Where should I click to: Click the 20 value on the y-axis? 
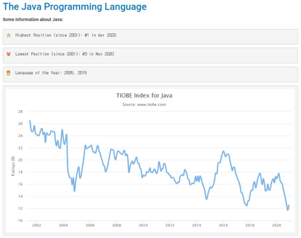[20, 160]
